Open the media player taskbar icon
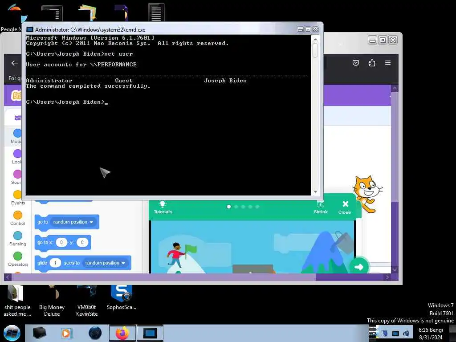456x342 pixels. pos(66,333)
